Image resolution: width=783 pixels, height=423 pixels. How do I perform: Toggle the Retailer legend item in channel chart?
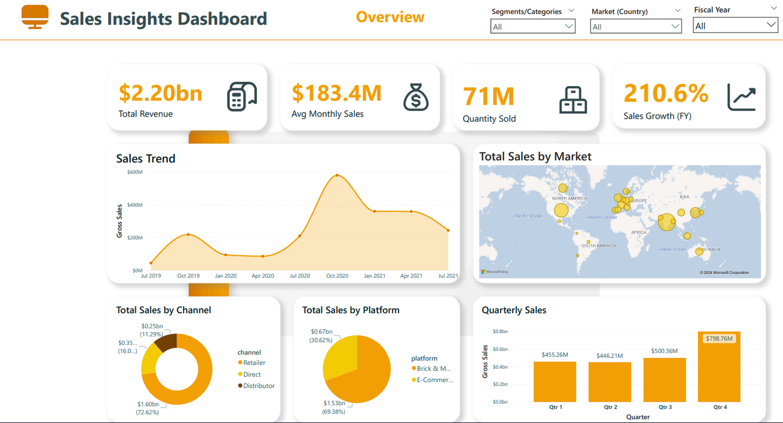[251, 363]
